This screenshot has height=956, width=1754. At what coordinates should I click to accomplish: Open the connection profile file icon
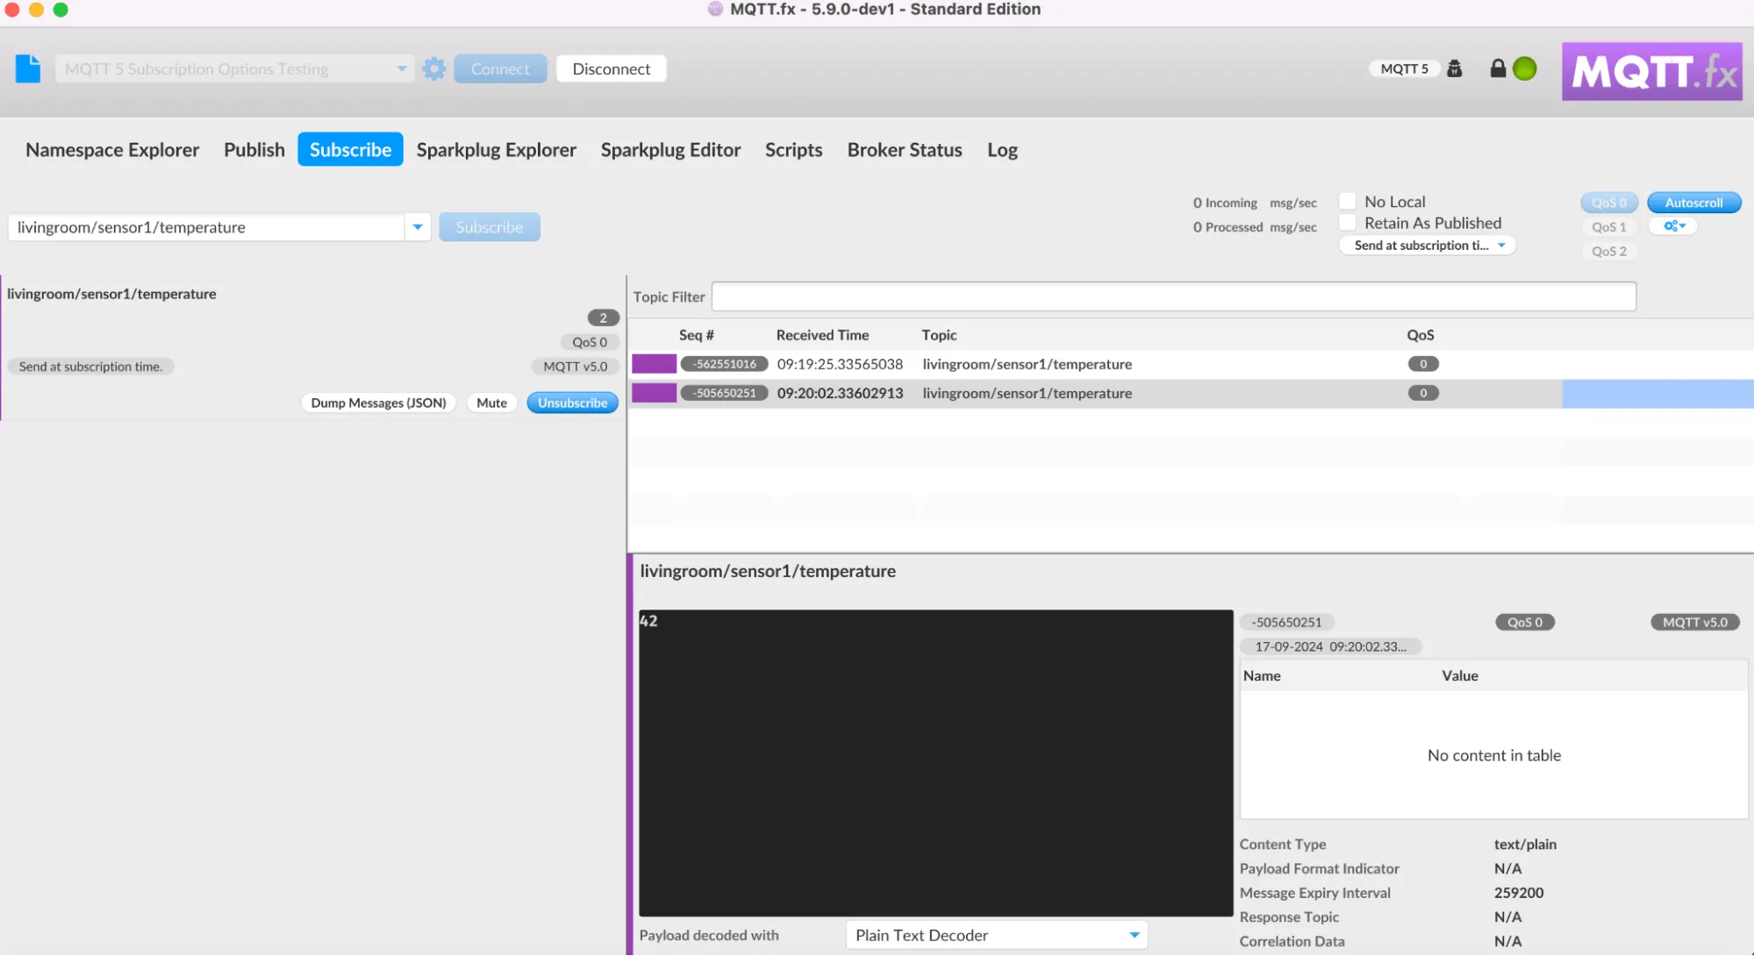pos(28,68)
